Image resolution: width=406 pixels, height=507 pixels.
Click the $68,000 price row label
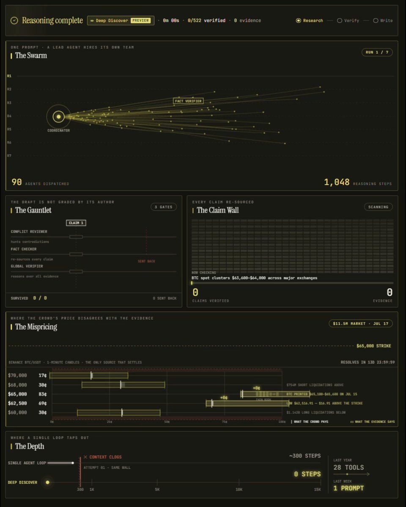pyautogui.click(x=17, y=385)
